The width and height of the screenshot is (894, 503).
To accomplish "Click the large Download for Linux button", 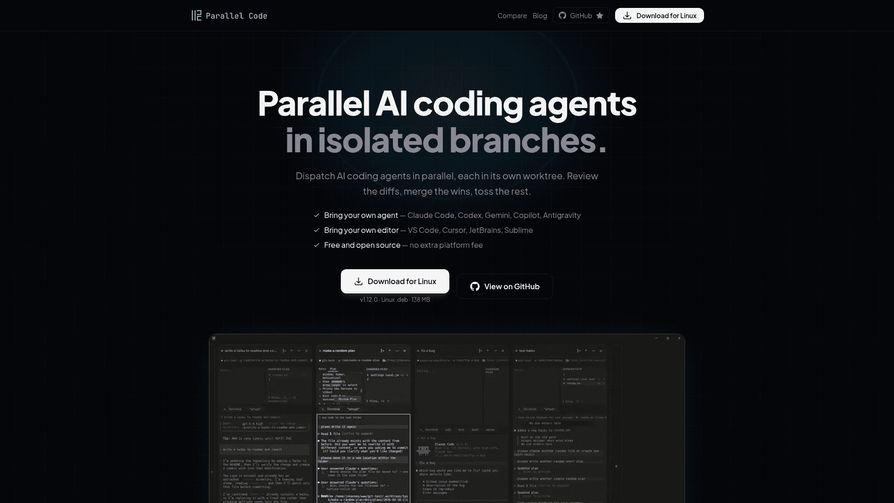I will click(395, 281).
